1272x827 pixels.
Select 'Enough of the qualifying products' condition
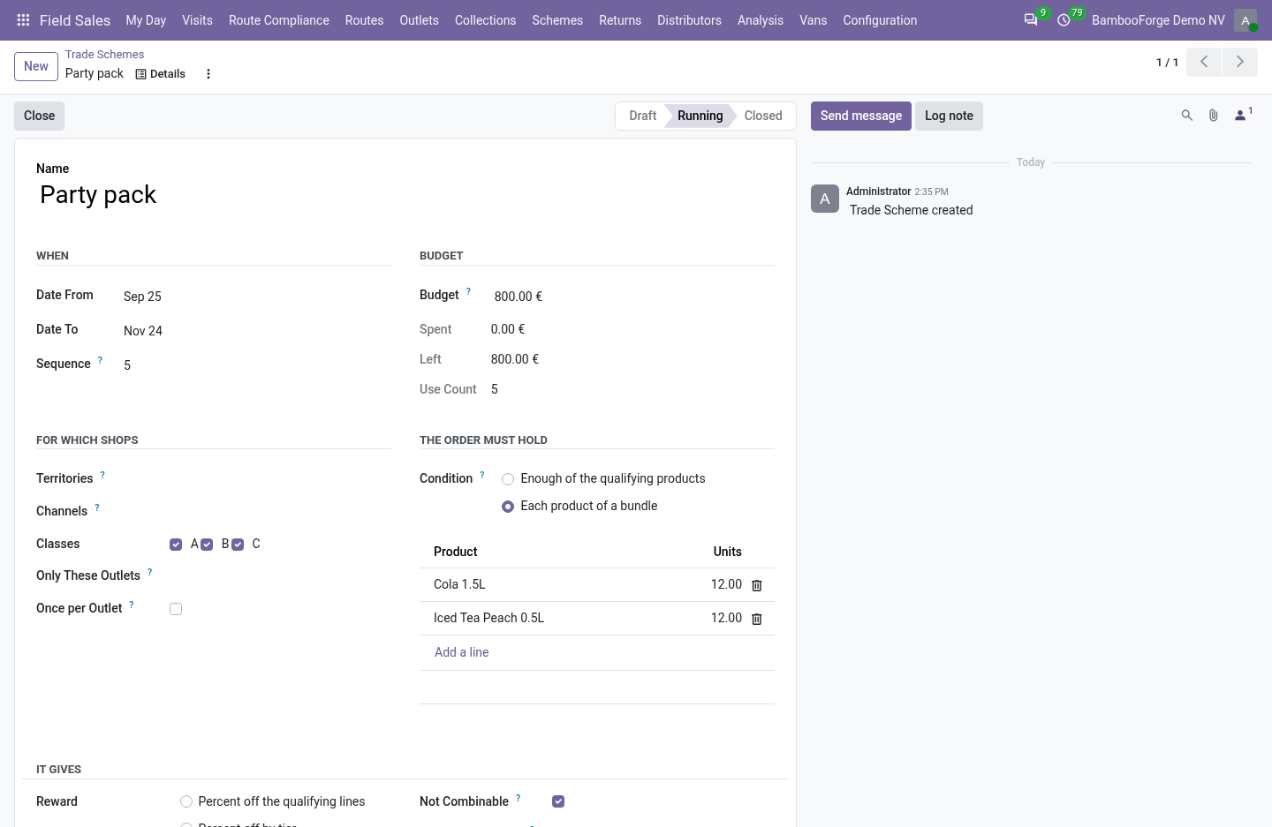point(508,479)
